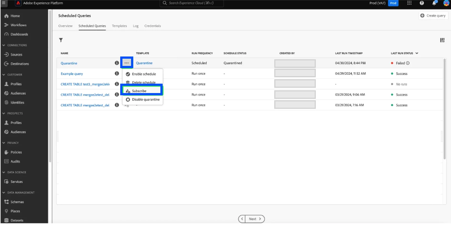451x226 pixels.
Task: Collapse the Data Science section
Action: tap(4, 172)
